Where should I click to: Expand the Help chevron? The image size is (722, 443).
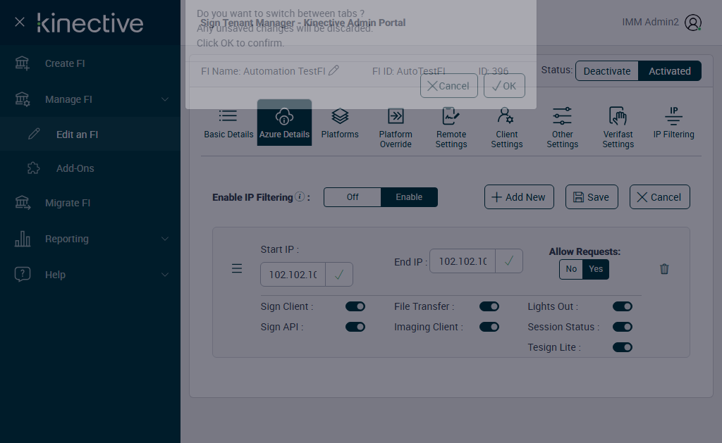coord(165,275)
